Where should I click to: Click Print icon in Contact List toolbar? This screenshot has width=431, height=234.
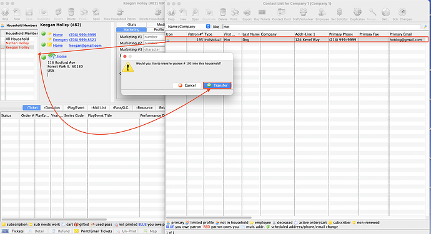[x=234, y=12]
